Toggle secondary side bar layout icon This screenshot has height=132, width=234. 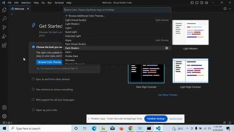pos(201,3)
